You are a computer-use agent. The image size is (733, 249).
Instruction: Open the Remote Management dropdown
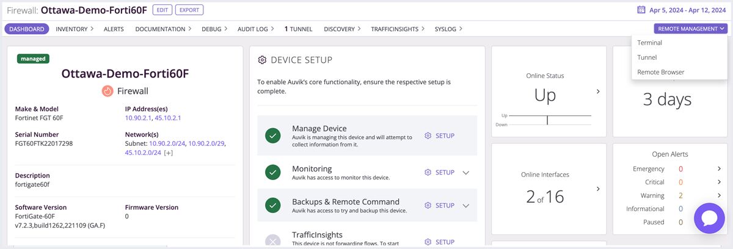[690, 29]
